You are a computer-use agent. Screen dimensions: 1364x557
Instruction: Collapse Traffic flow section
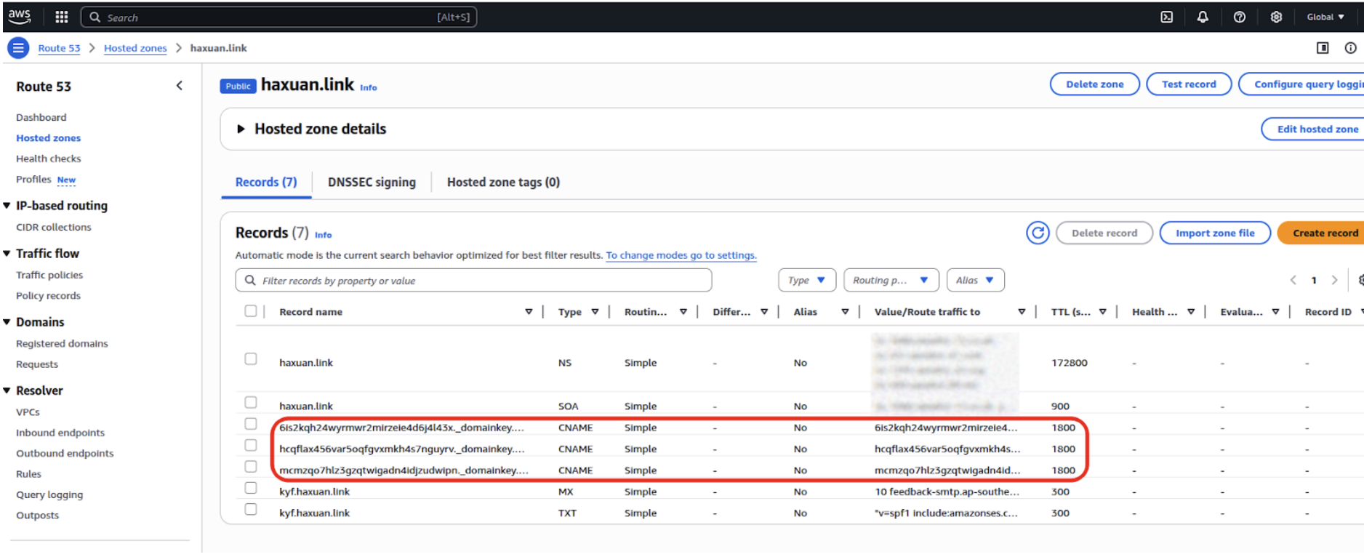coord(7,253)
